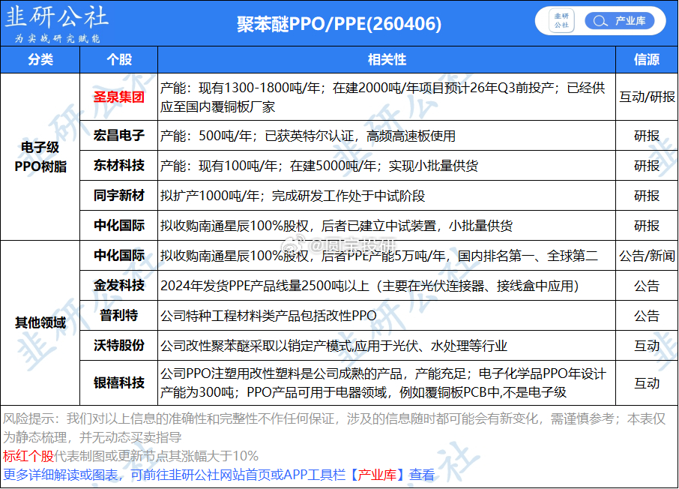Select the 其他领域 category cell
The image size is (679, 489).
tap(40, 322)
